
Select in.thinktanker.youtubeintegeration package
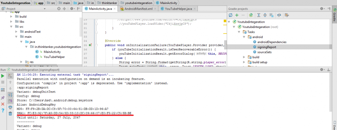coord(58,47)
